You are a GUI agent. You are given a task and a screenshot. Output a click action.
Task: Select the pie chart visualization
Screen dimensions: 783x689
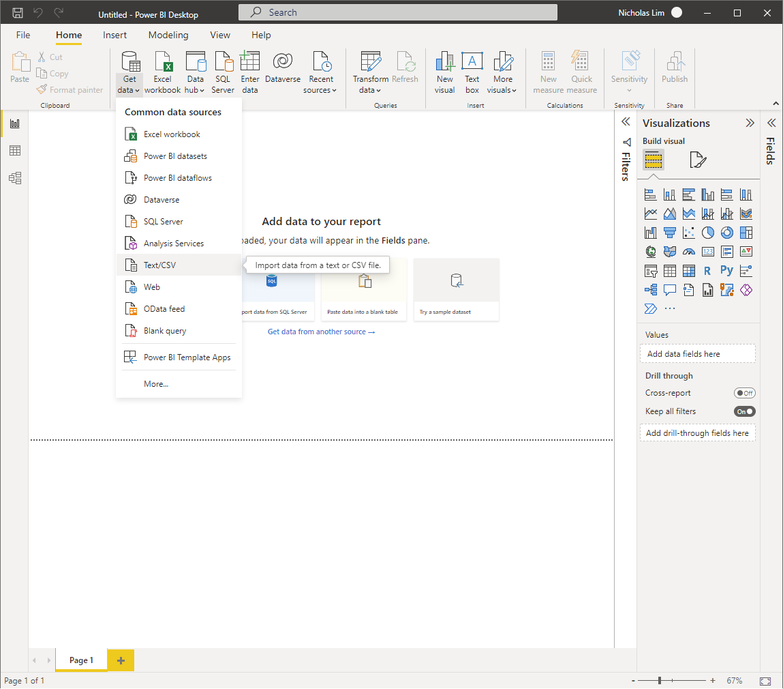[708, 232]
